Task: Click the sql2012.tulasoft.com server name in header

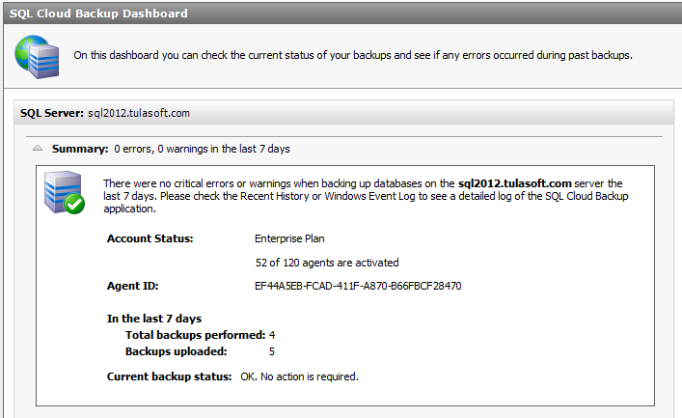Action: (139, 113)
